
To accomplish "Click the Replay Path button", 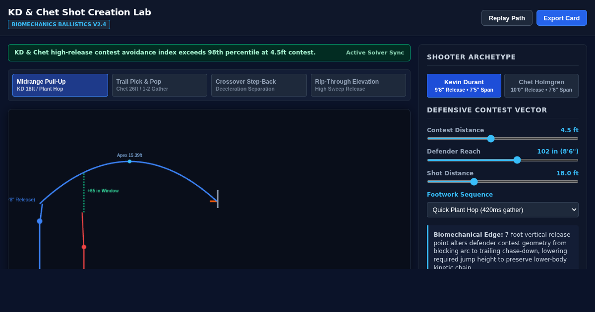I will pos(507,18).
